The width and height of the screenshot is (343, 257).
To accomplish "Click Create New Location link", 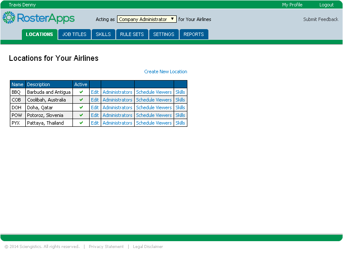I will point(165,72).
